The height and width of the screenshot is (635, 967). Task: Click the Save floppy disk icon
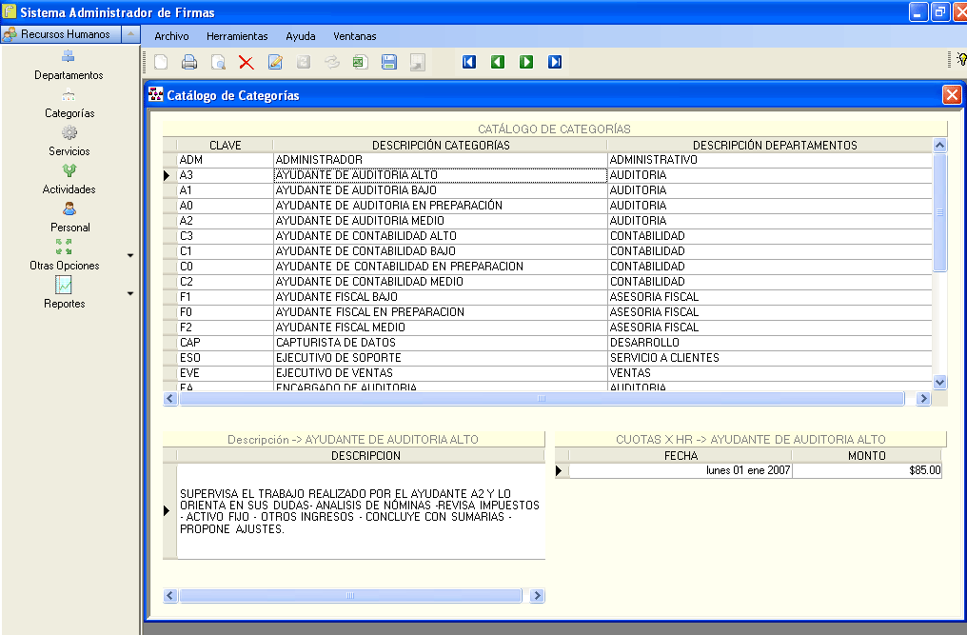(389, 62)
